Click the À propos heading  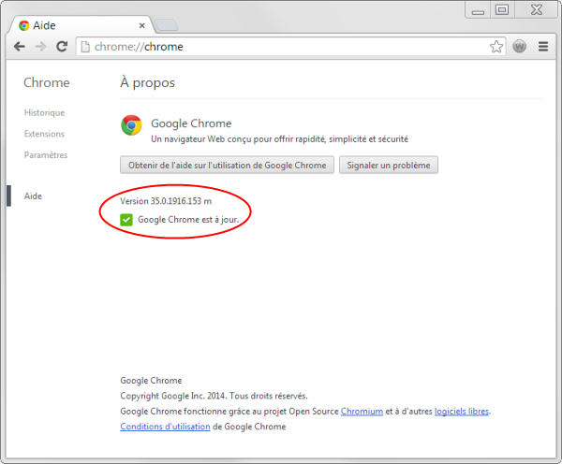148,82
